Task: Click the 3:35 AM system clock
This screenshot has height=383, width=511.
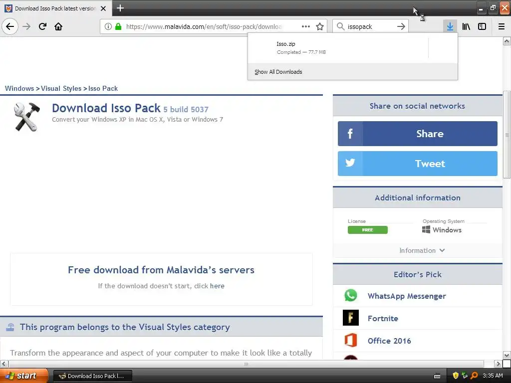Action: (493, 376)
